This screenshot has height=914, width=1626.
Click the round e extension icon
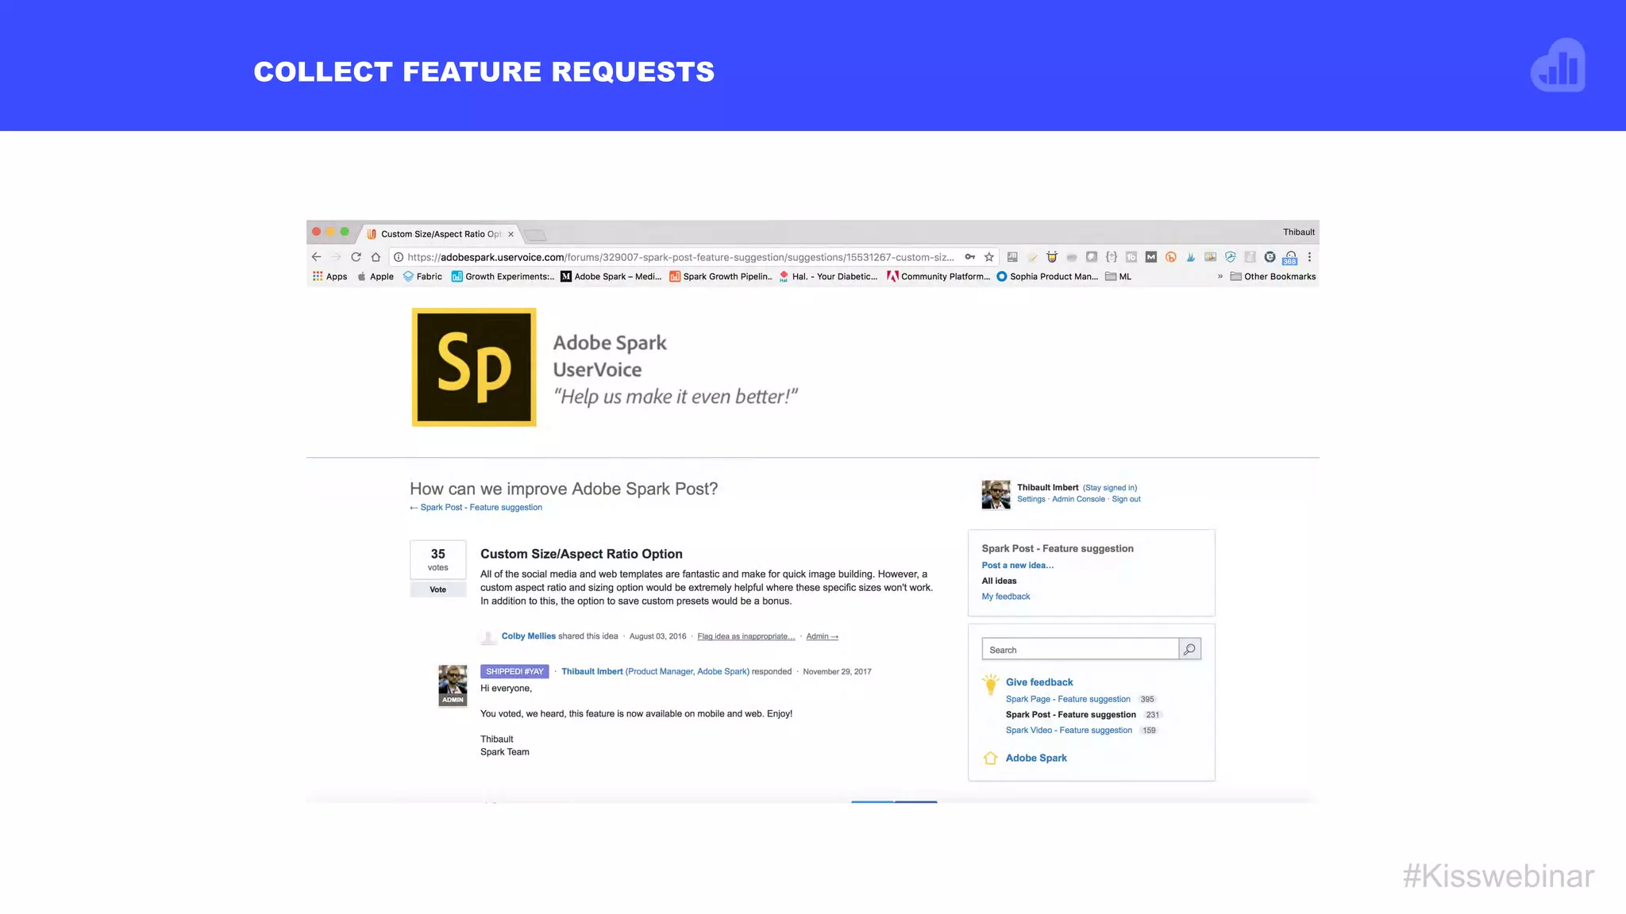(1270, 257)
